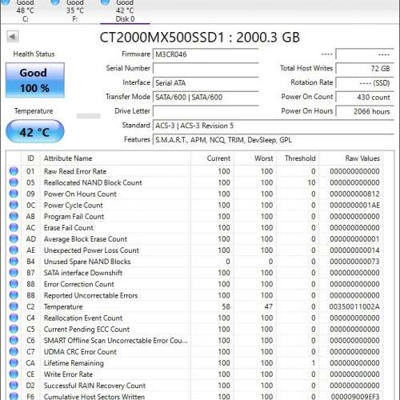This screenshot has height=400, width=400.
Task: Click the status icon for Error Correction Count
Action: (14, 284)
